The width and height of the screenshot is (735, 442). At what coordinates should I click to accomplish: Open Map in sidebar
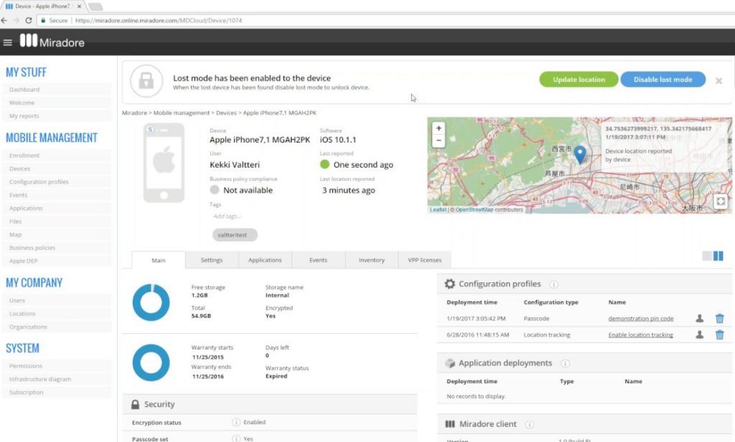click(x=57, y=234)
